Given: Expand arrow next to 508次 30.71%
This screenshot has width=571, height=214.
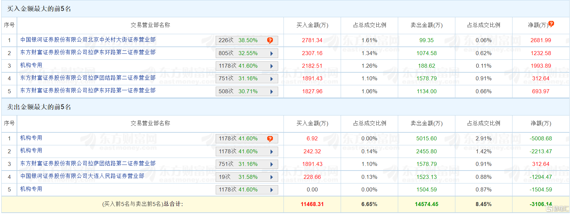Looking at the screenshot, I should (x=272, y=92).
